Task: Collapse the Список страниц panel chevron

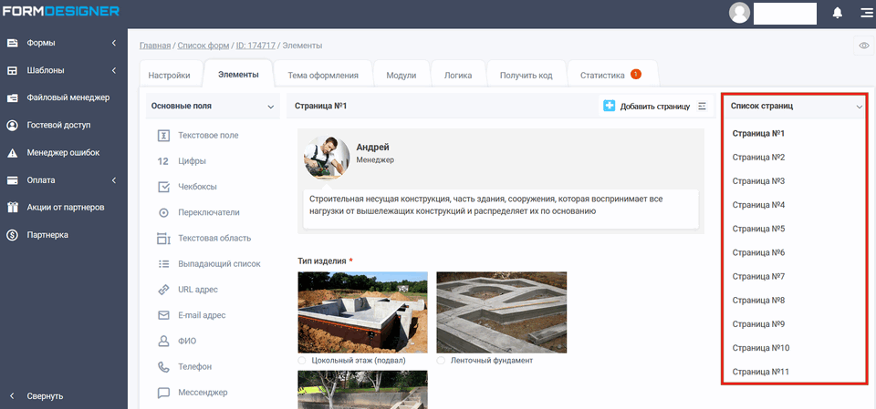Action: (x=860, y=107)
